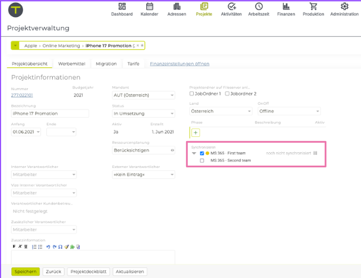This screenshot has width=361, height=278.
Task: Enable the JobOrdner 1 checkbox
Action: click(192, 94)
